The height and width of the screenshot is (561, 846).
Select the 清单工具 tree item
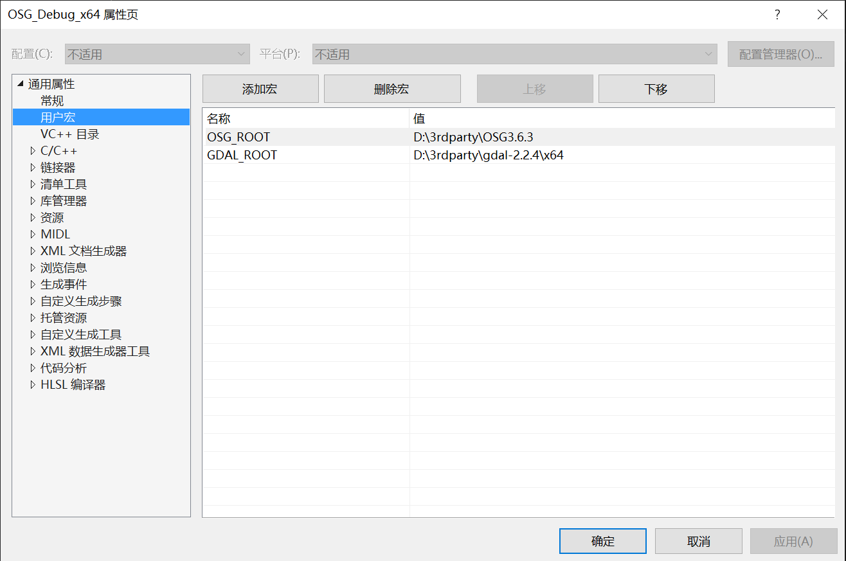pyautogui.click(x=64, y=184)
